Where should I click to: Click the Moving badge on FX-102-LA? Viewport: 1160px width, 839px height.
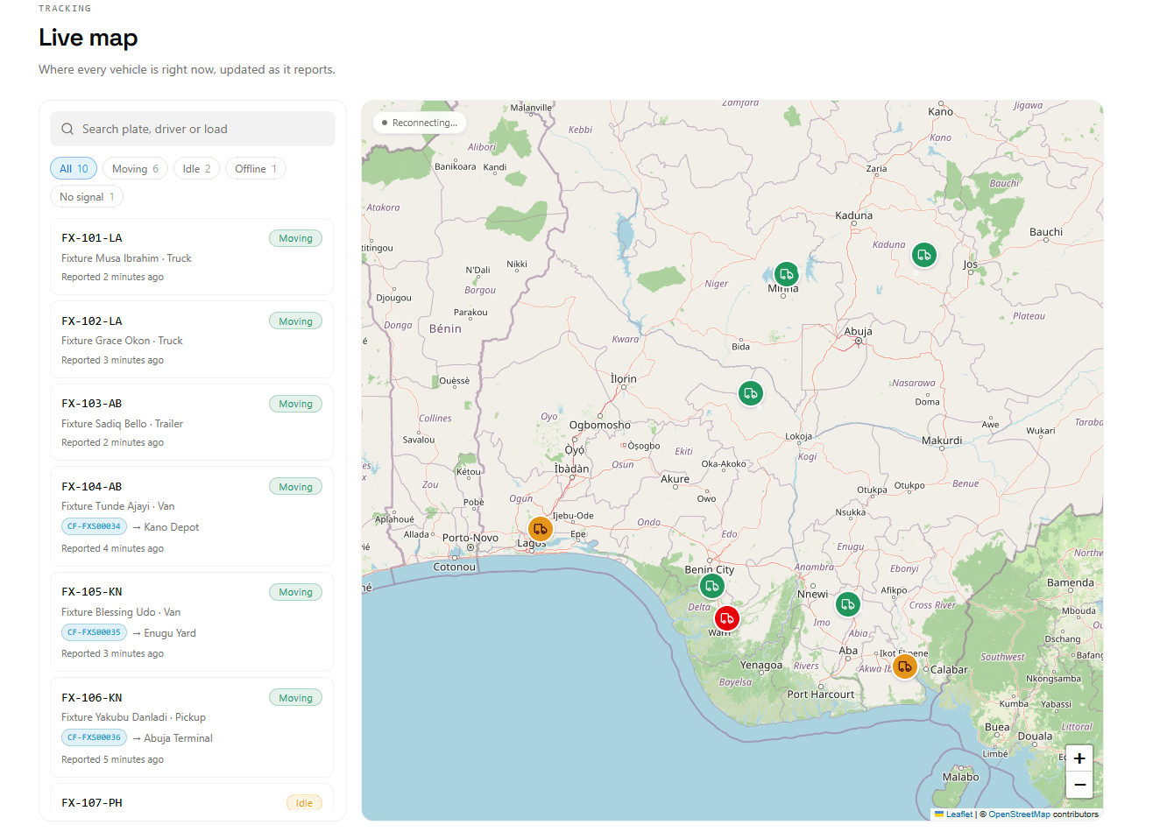point(295,321)
